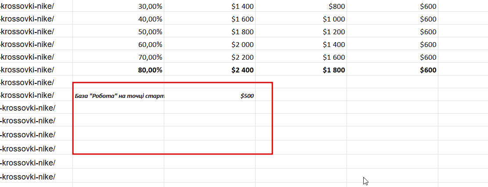
Task: Click the $600 cell in the 30,00% row
Action: tap(392, 6)
